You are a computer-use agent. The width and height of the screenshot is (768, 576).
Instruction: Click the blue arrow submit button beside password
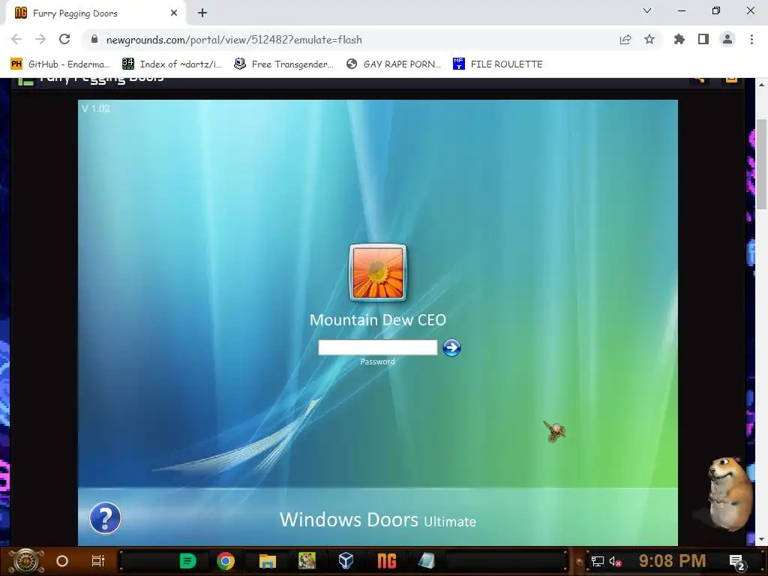451,347
